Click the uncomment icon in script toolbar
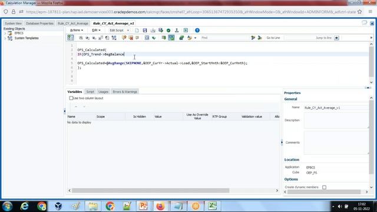This screenshot has height=212, width=377. (131, 38)
